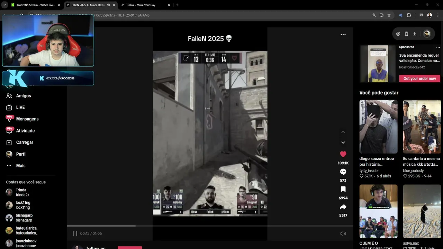The image size is (443, 249).
Task: Open the media control icon in toolbar
Action: [x=421, y=15]
